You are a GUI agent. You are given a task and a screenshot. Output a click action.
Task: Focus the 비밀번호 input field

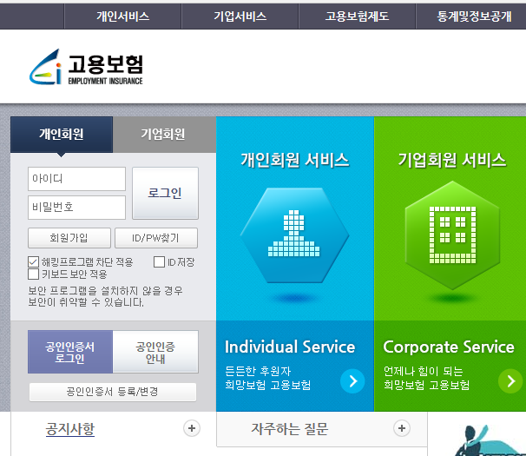pyautogui.click(x=77, y=208)
